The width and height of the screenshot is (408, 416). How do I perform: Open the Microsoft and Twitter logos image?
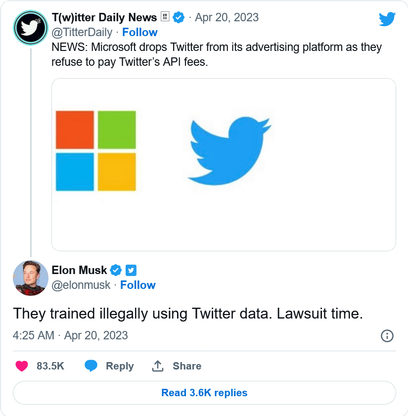pyautogui.click(x=224, y=164)
